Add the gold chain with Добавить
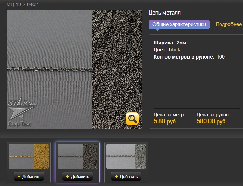 pos(29,177)
